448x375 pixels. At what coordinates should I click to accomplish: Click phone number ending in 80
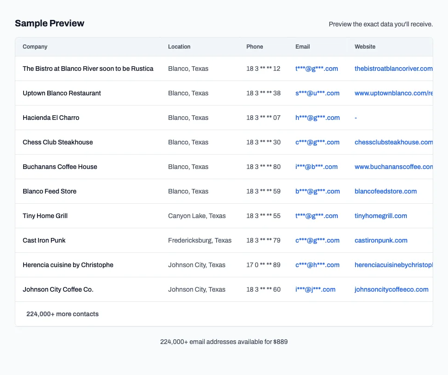(263, 167)
